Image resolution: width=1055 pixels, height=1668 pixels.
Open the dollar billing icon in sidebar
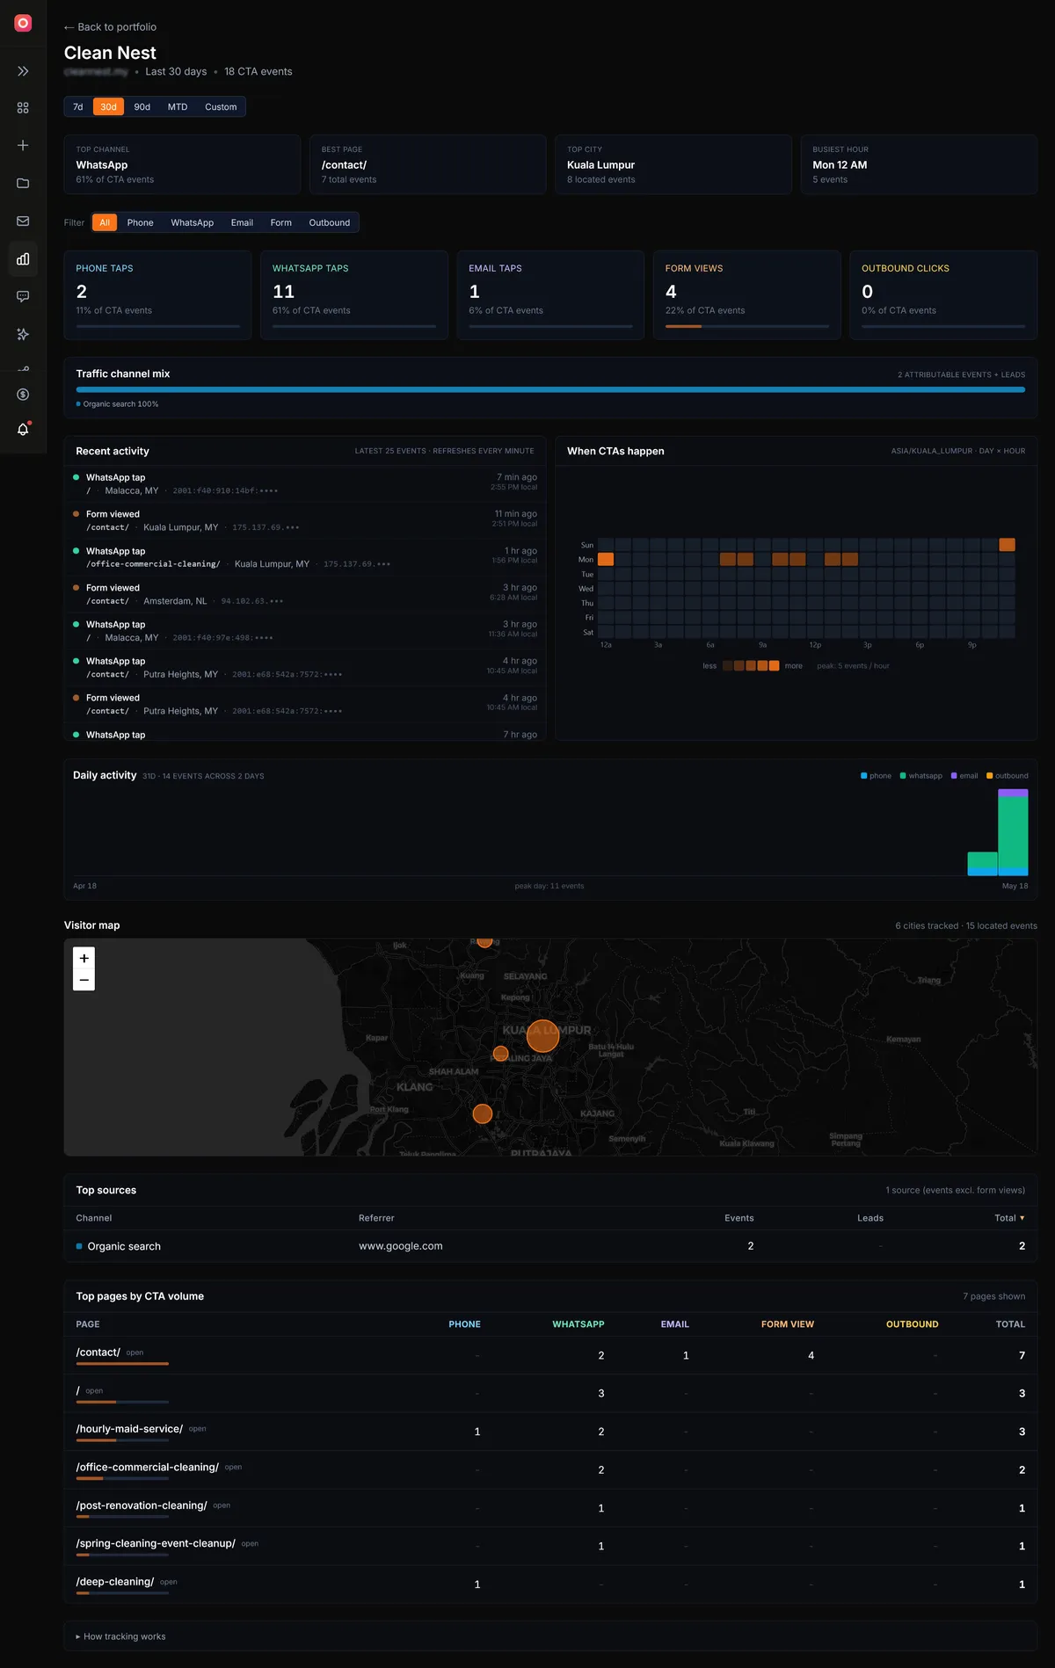(x=23, y=395)
